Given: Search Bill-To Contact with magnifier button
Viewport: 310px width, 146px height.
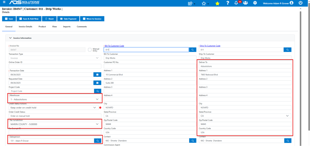Looking at the screenshot, I should pyautogui.click(x=193, y=141).
